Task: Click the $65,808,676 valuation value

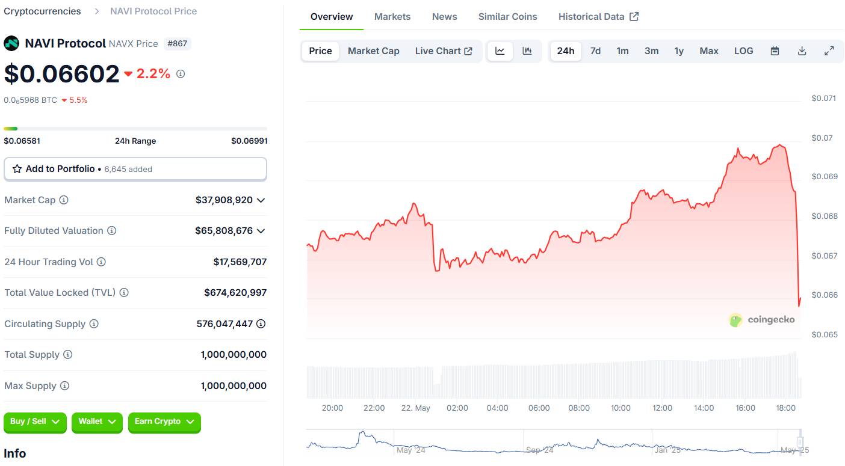Action: tap(224, 231)
